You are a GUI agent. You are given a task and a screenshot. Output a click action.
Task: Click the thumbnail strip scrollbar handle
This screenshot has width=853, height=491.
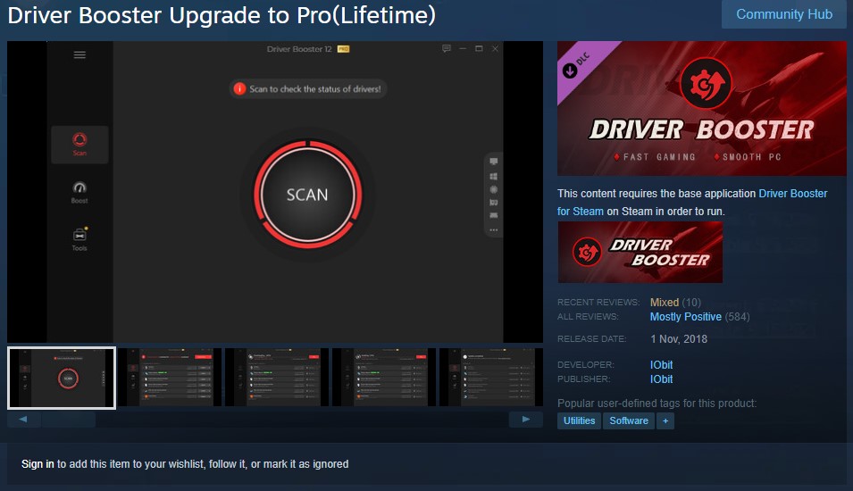point(69,420)
